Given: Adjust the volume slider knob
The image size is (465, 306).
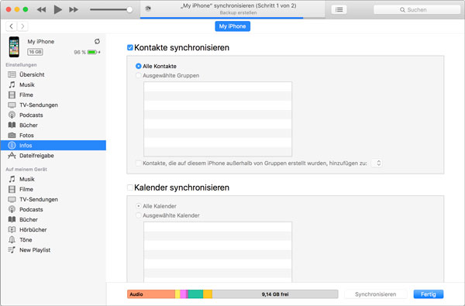Looking at the screenshot, I should [129, 9].
